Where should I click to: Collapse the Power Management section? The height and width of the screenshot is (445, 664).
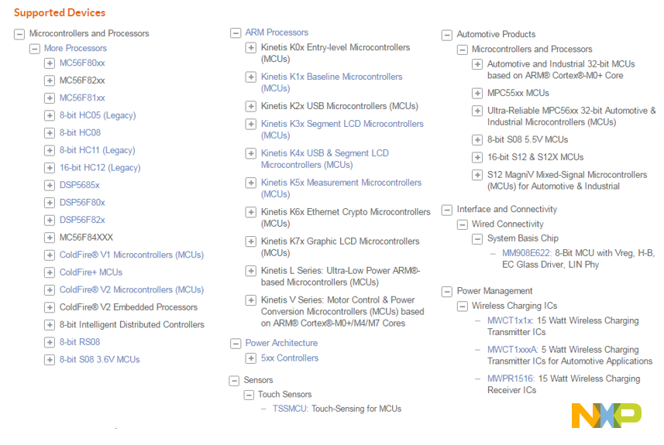coord(446,292)
